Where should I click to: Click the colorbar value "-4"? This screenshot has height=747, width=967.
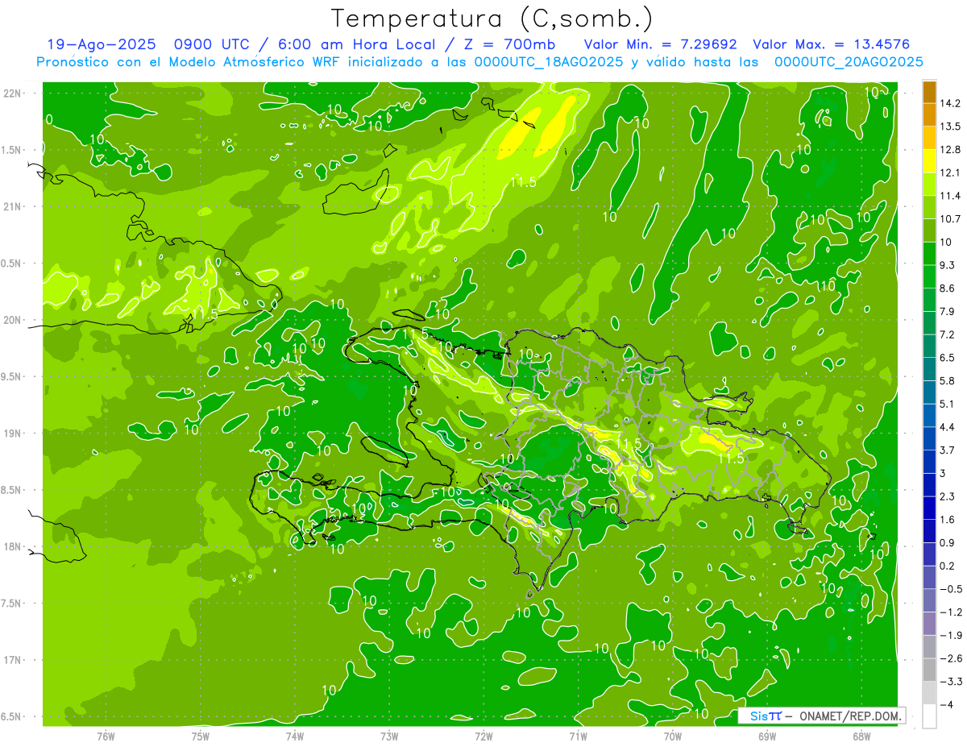click(x=948, y=704)
